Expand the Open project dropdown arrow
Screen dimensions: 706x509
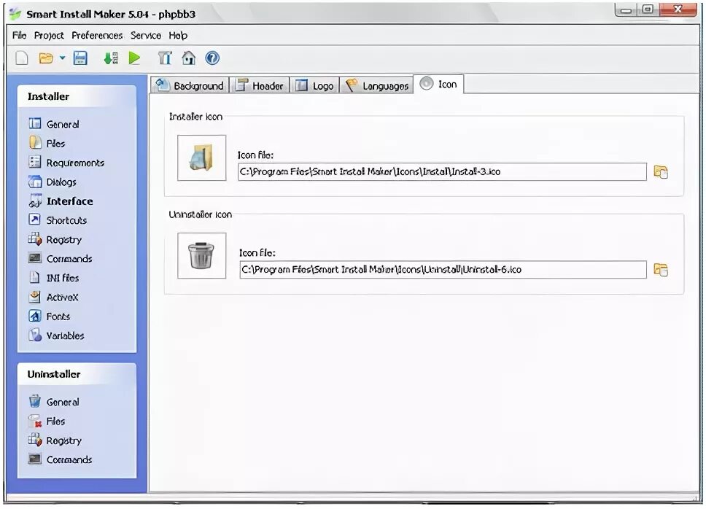(62, 58)
